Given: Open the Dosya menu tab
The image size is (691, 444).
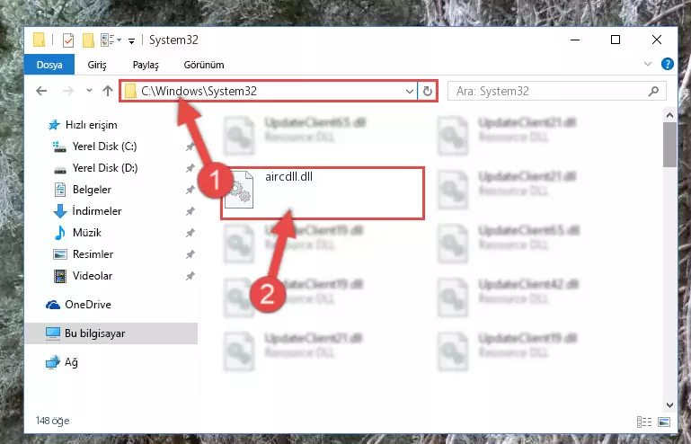Looking at the screenshot, I should point(49,65).
